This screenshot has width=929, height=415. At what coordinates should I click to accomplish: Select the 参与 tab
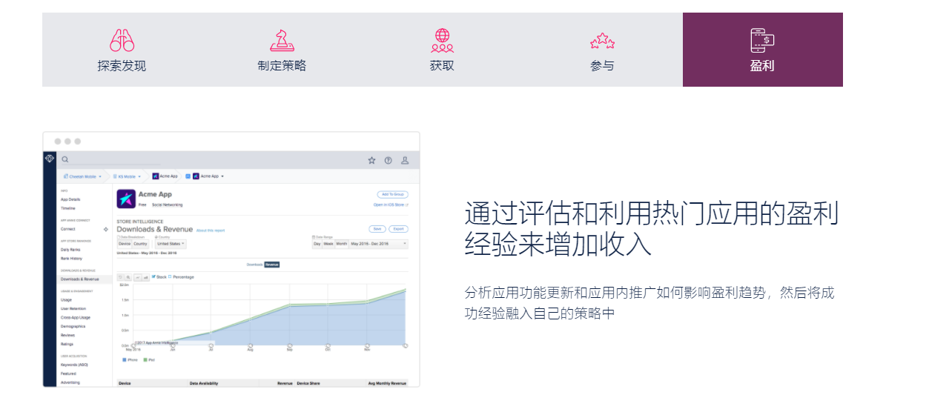602,50
